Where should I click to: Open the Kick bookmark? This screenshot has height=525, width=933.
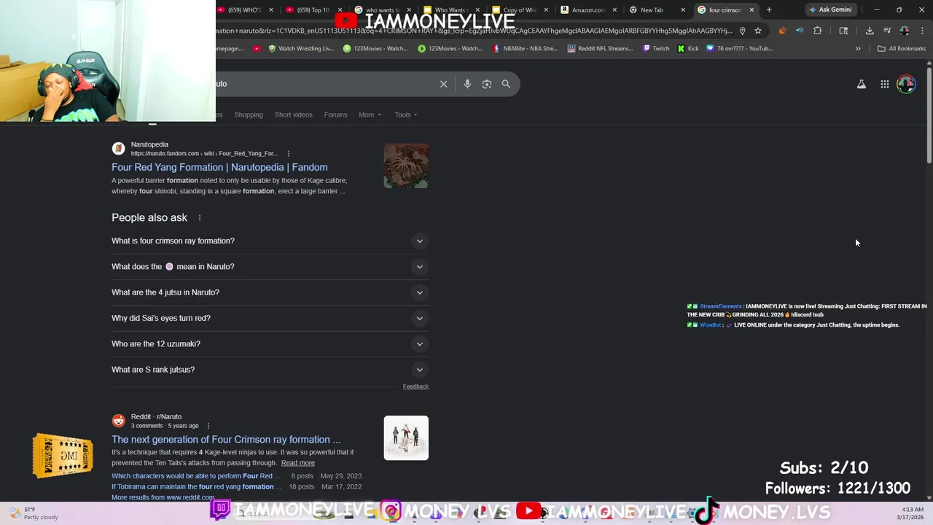[x=688, y=49]
